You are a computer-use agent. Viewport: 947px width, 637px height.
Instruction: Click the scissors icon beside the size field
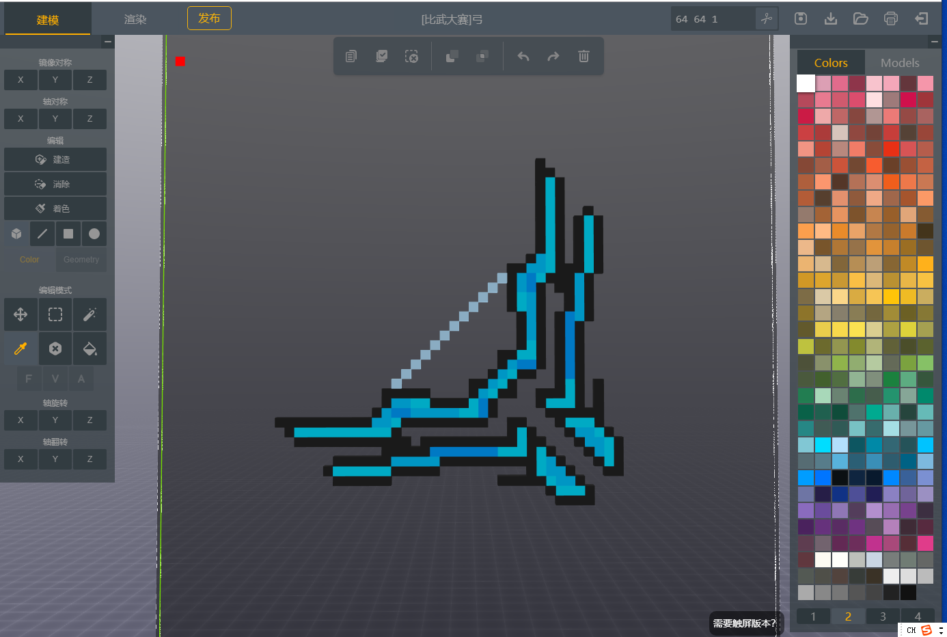click(767, 19)
